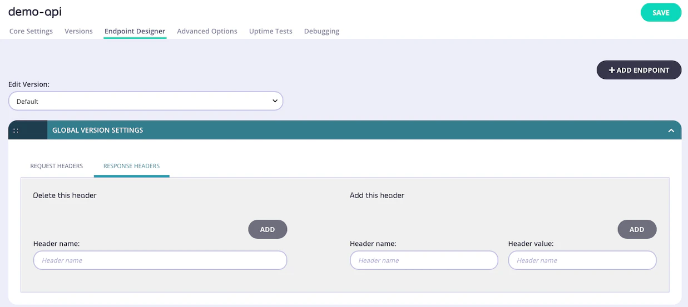Screen dimensions: 688x307
Task: Open the Core Settings tab
Action: click(x=31, y=31)
